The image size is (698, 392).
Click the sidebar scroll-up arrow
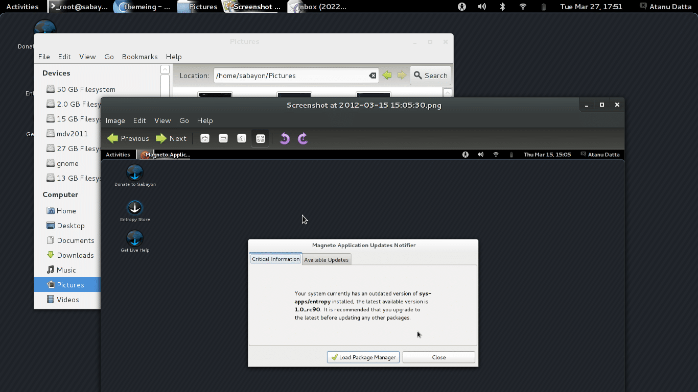pos(165,69)
